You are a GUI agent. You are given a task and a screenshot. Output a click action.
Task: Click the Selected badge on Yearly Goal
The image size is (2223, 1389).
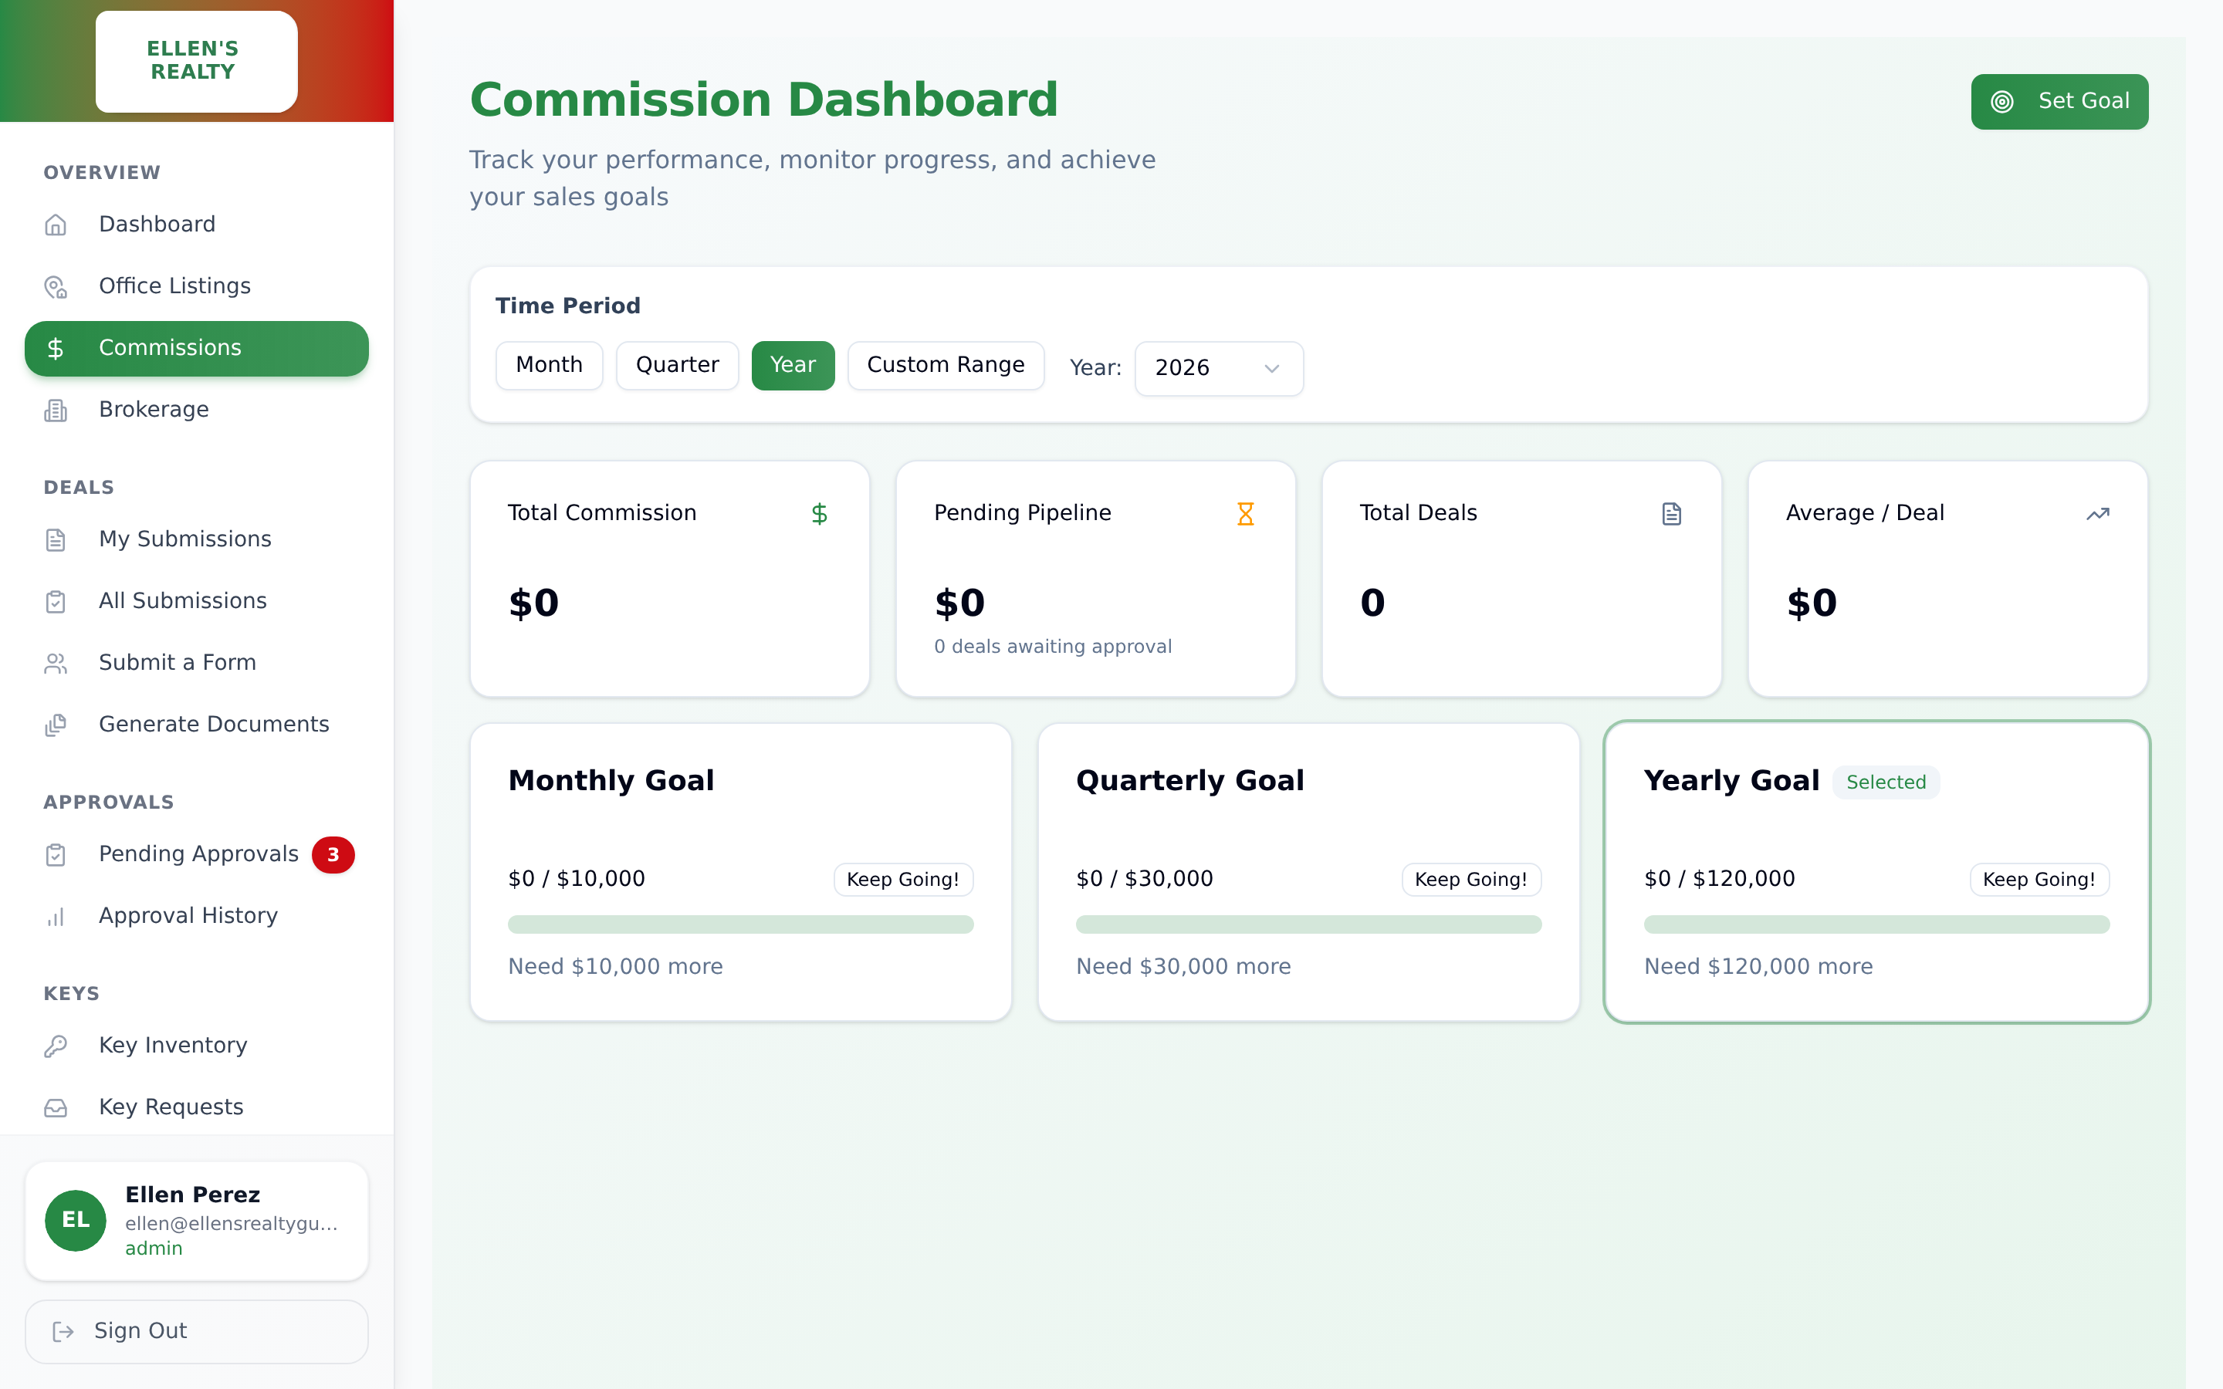pos(1886,782)
